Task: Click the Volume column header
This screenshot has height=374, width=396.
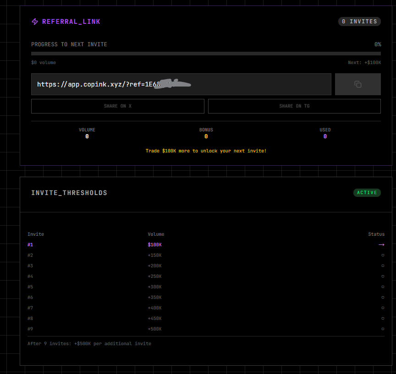Action: point(156,234)
